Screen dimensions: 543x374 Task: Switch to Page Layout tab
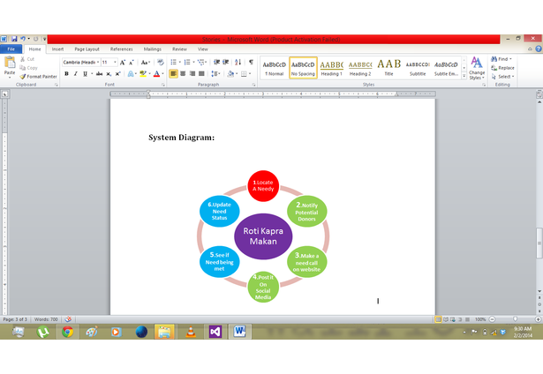[x=87, y=49]
